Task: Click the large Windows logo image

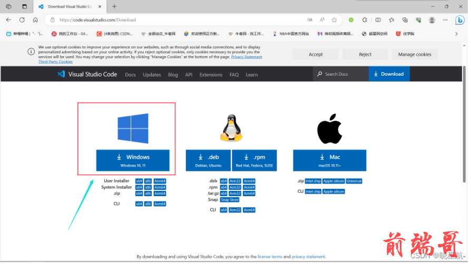Action: click(x=133, y=128)
